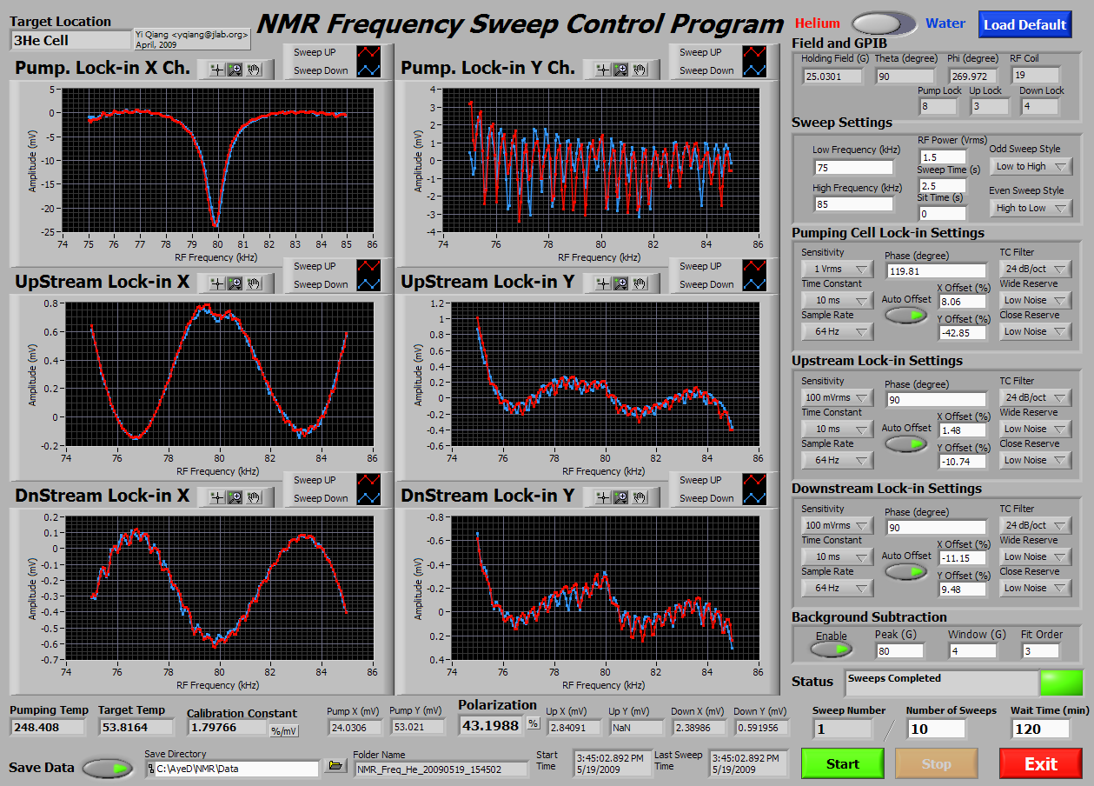Select zoom tool on DnStream Lock-in Y graph

tap(620, 497)
